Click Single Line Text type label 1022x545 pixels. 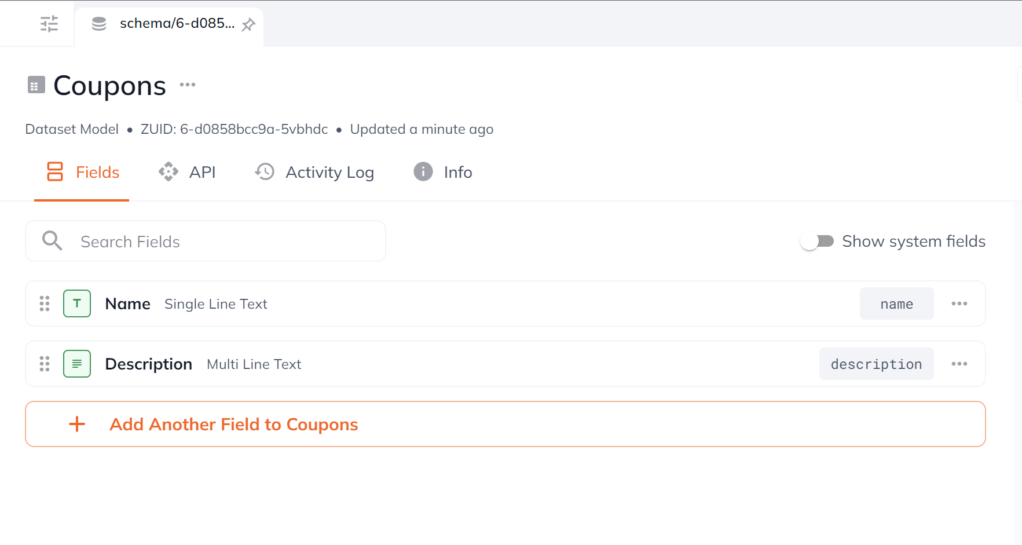(216, 304)
